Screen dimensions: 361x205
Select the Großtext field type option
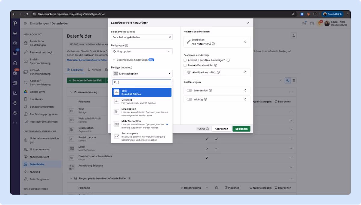pyautogui.click(x=142, y=101)
